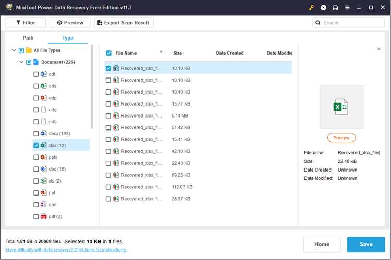Click Excel icon of the 69.25 KB file
The image size is (391, 260).
(x=116, y=175)
